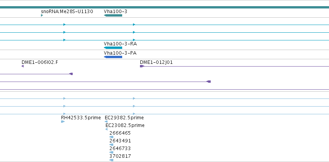Click the EC29382.5prime label
Image resolution: width=329 pixels, height=162 pixels.
pos(124,118)
